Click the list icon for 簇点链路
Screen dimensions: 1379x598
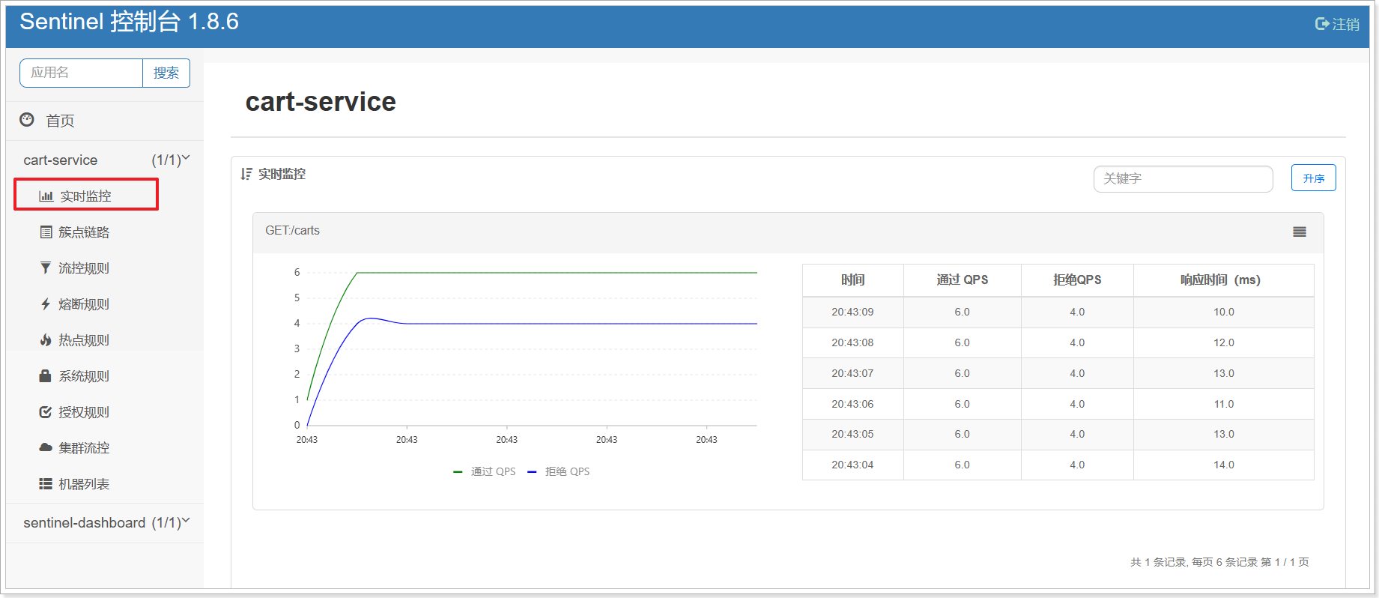click(x=46, y=232)
